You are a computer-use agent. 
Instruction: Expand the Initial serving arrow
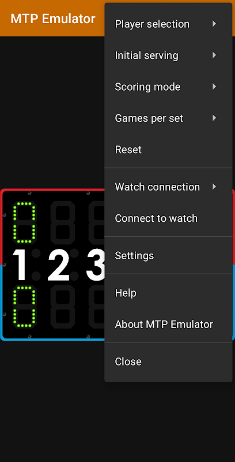(214, 55)
